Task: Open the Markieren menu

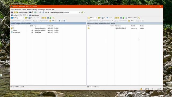Action: (x=18, y=10)
